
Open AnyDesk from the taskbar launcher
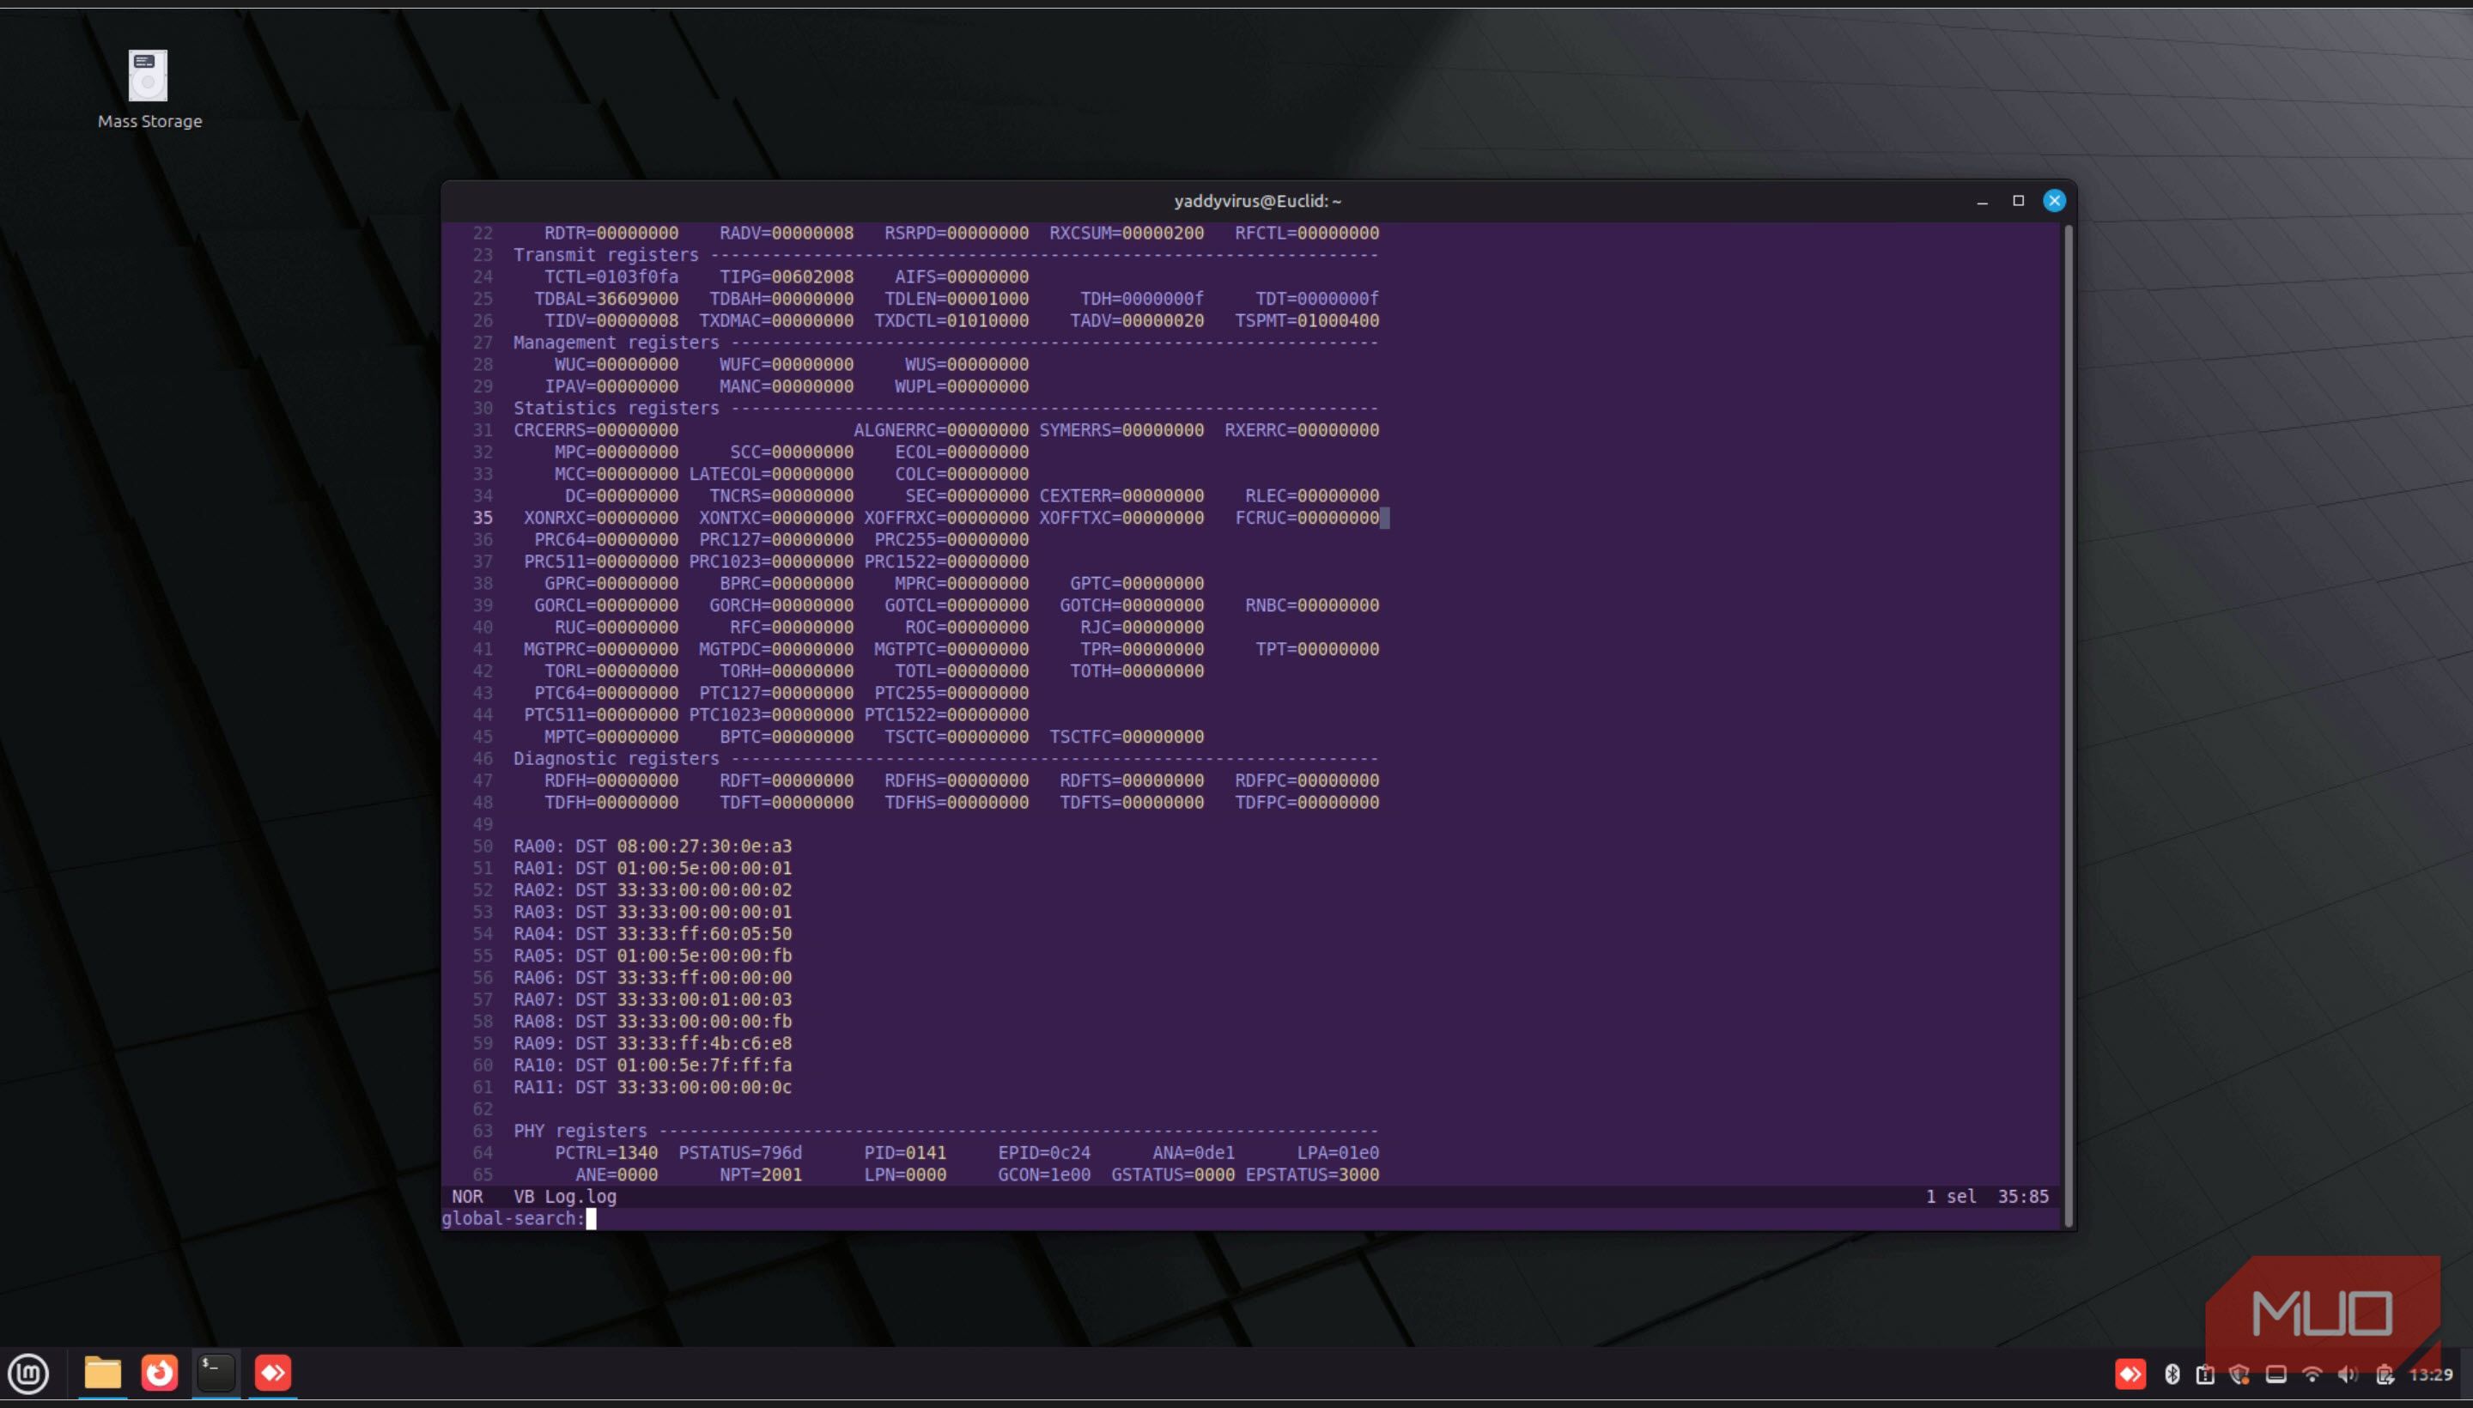click(273, 1372)
